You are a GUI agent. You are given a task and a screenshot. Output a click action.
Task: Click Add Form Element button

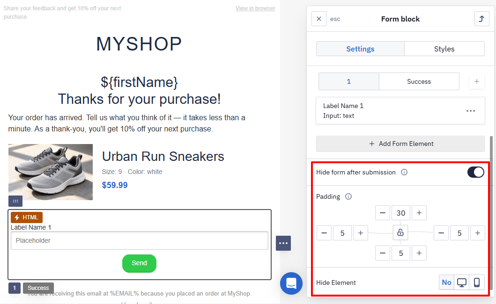point(400,144)
